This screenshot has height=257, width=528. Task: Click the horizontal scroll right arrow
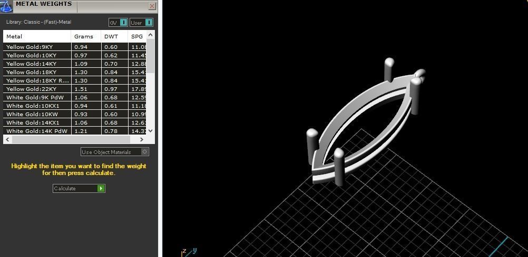[x=141, y=139]
